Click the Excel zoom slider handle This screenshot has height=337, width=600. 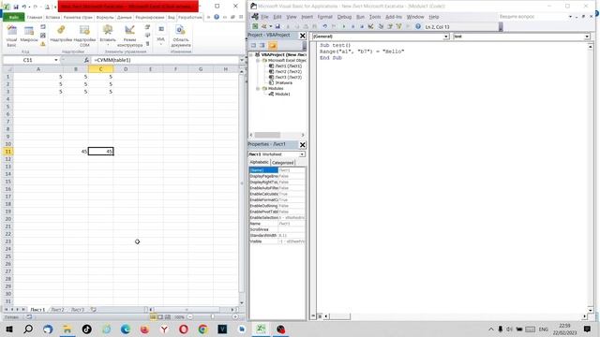(x=213, y=316)
